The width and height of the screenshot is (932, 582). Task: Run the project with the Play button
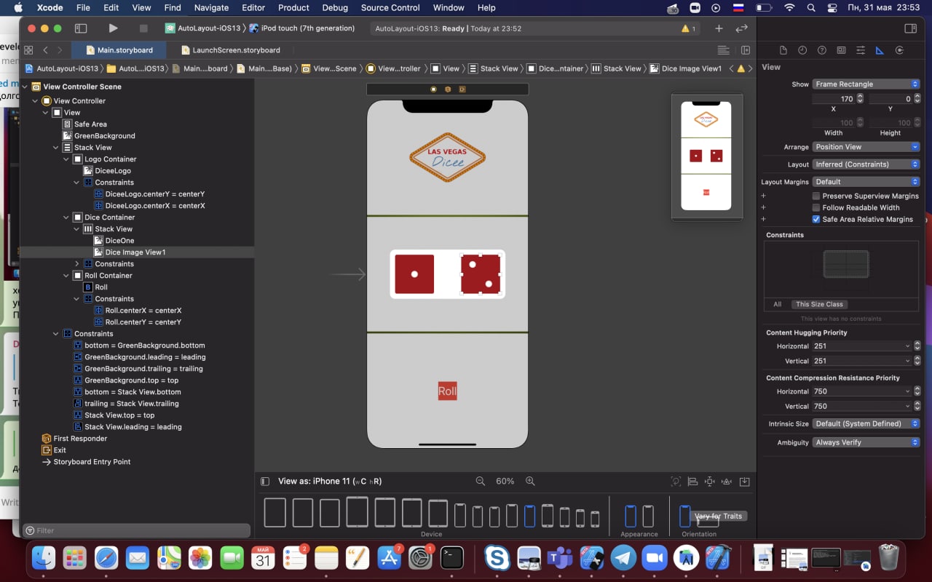pyautogui.click(x=113, y=28)
